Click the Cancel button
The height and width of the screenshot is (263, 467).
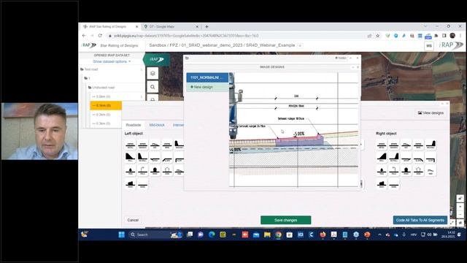click(x=133, y=220)
